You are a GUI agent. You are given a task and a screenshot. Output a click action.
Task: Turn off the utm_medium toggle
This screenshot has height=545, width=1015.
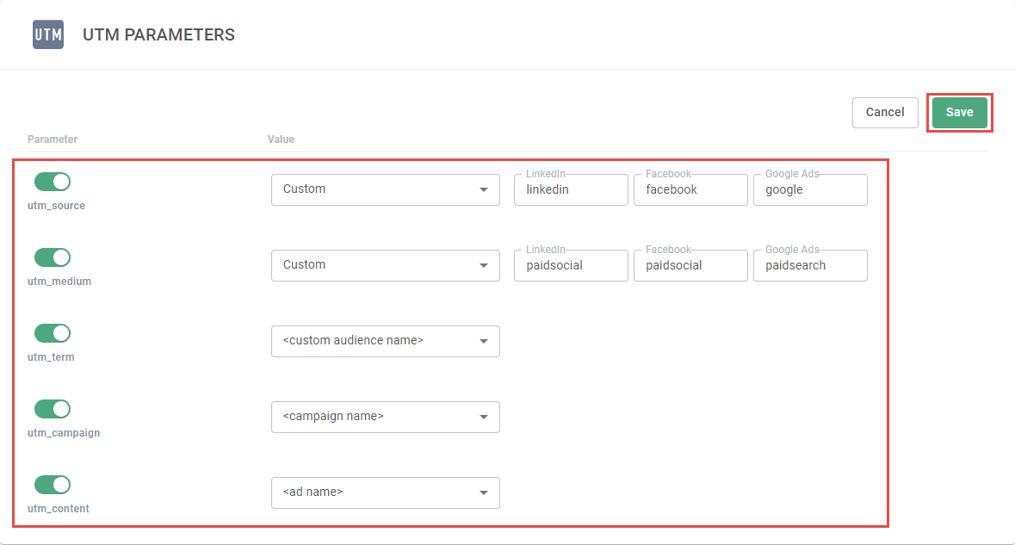(53, 257)
